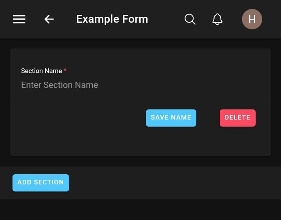Go back using the left arrow
This screenshot has width=281, height=220.
tap(49, 19)
